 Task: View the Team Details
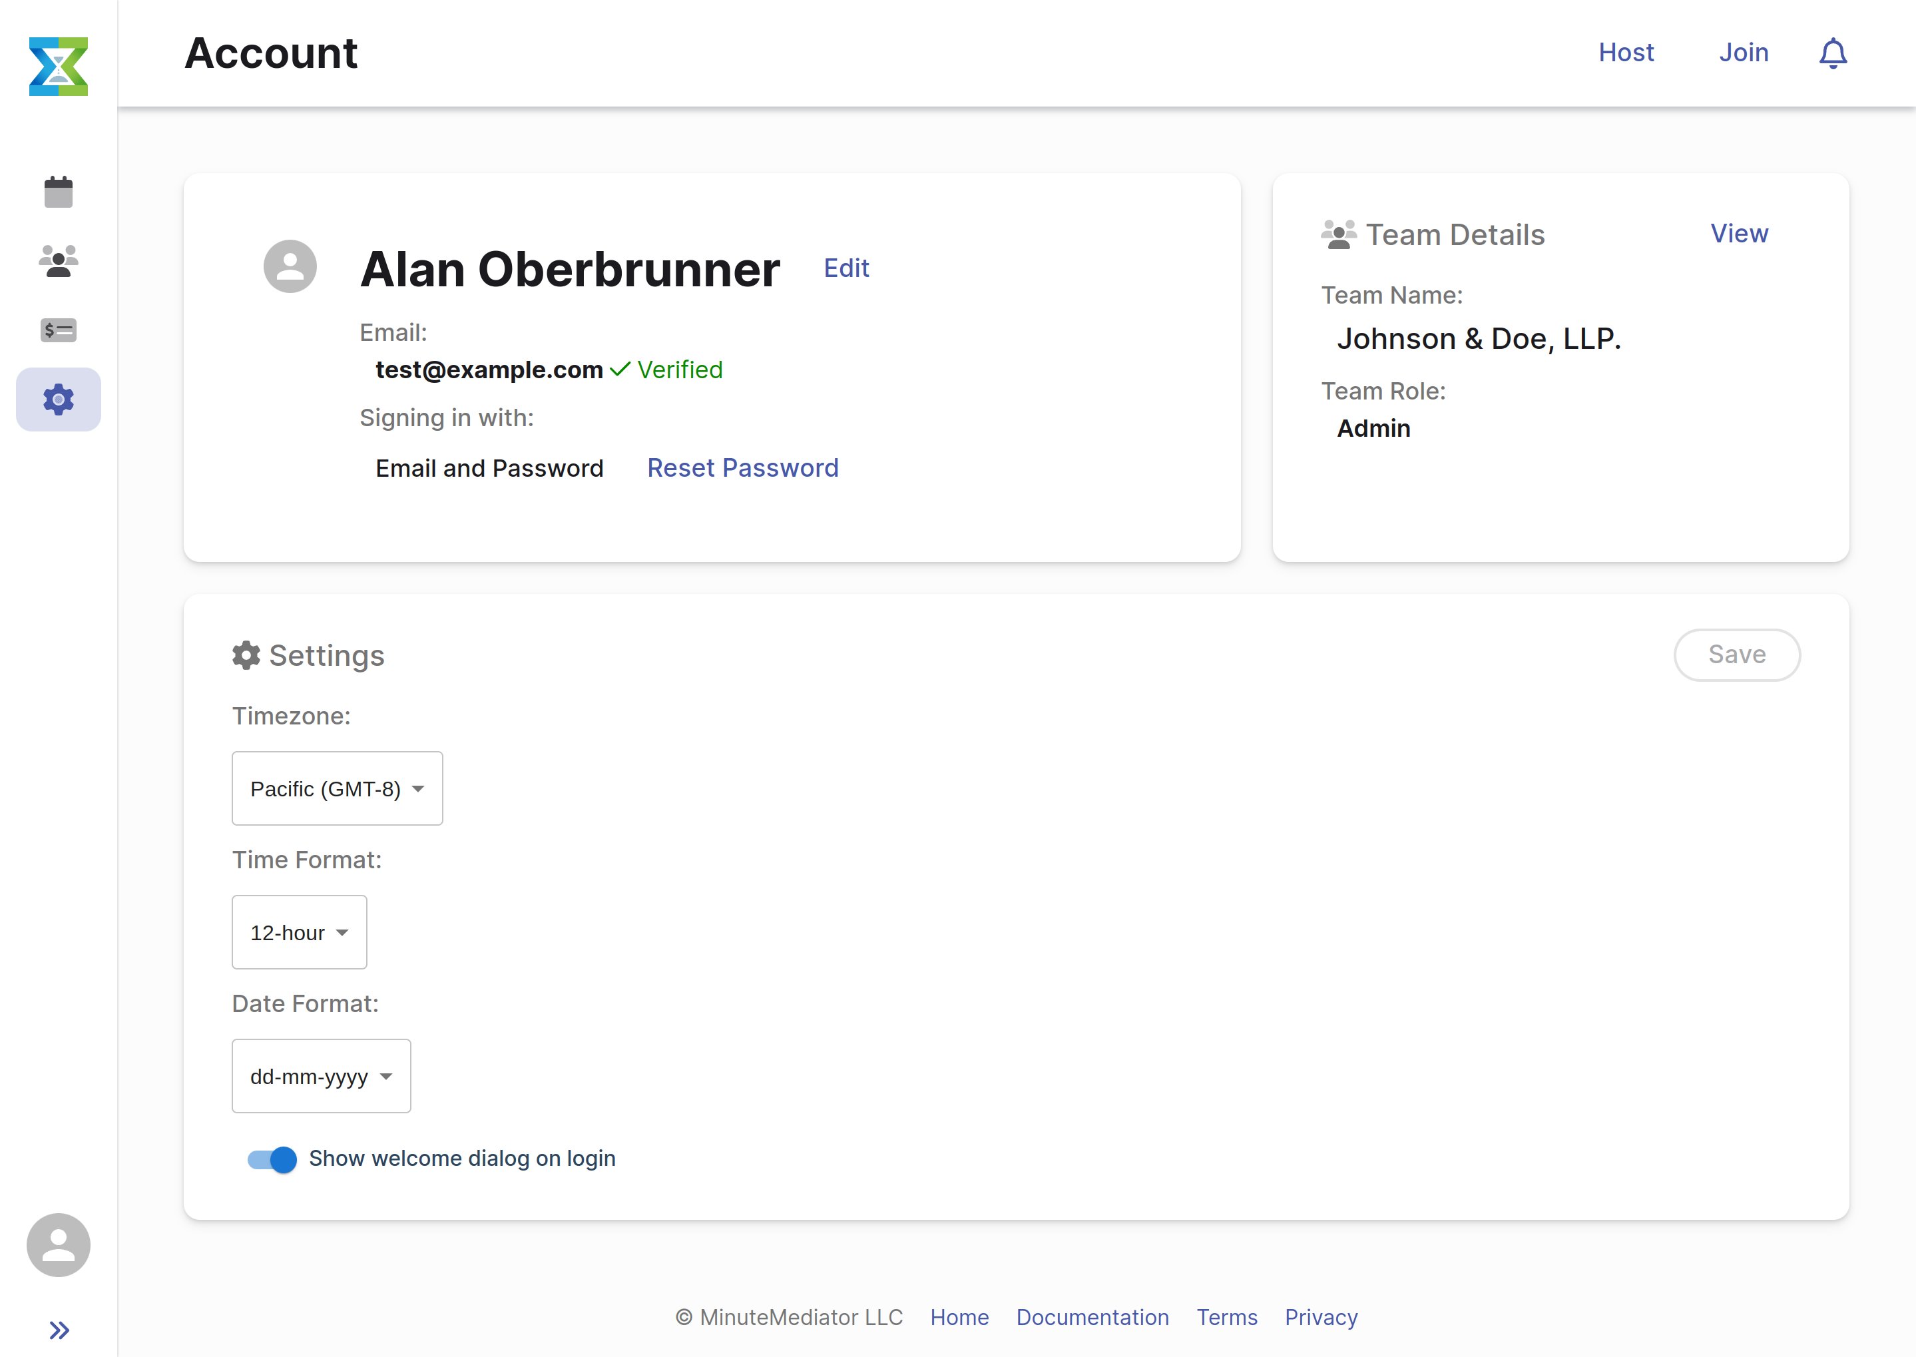(1739, 234)
